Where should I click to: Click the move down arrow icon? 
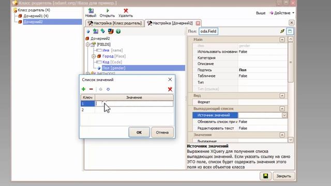click(x=108, y=89)
